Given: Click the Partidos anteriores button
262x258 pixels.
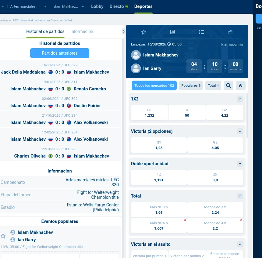Looking at the screenshot, I should tap(60, 53).
